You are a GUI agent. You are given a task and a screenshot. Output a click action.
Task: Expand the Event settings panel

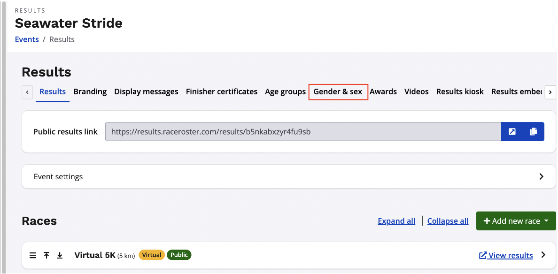point(541,177)
